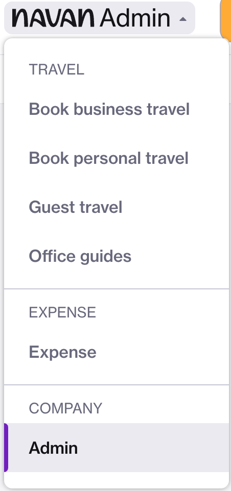Collapse the menu with the caret arrow

click(x=183, y=19)
